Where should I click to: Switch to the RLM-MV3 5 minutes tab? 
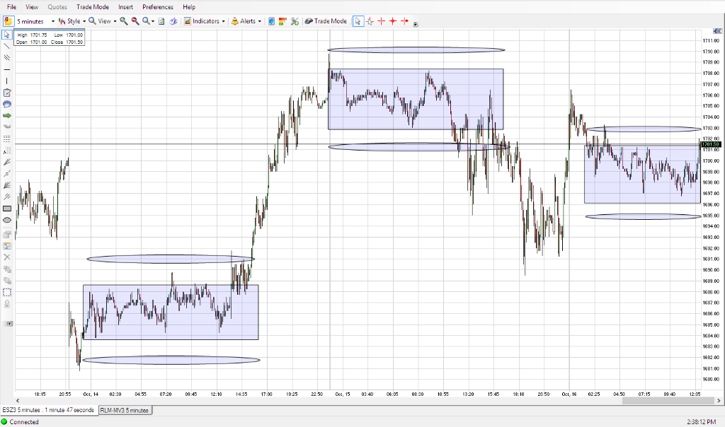tap(125, 410)
